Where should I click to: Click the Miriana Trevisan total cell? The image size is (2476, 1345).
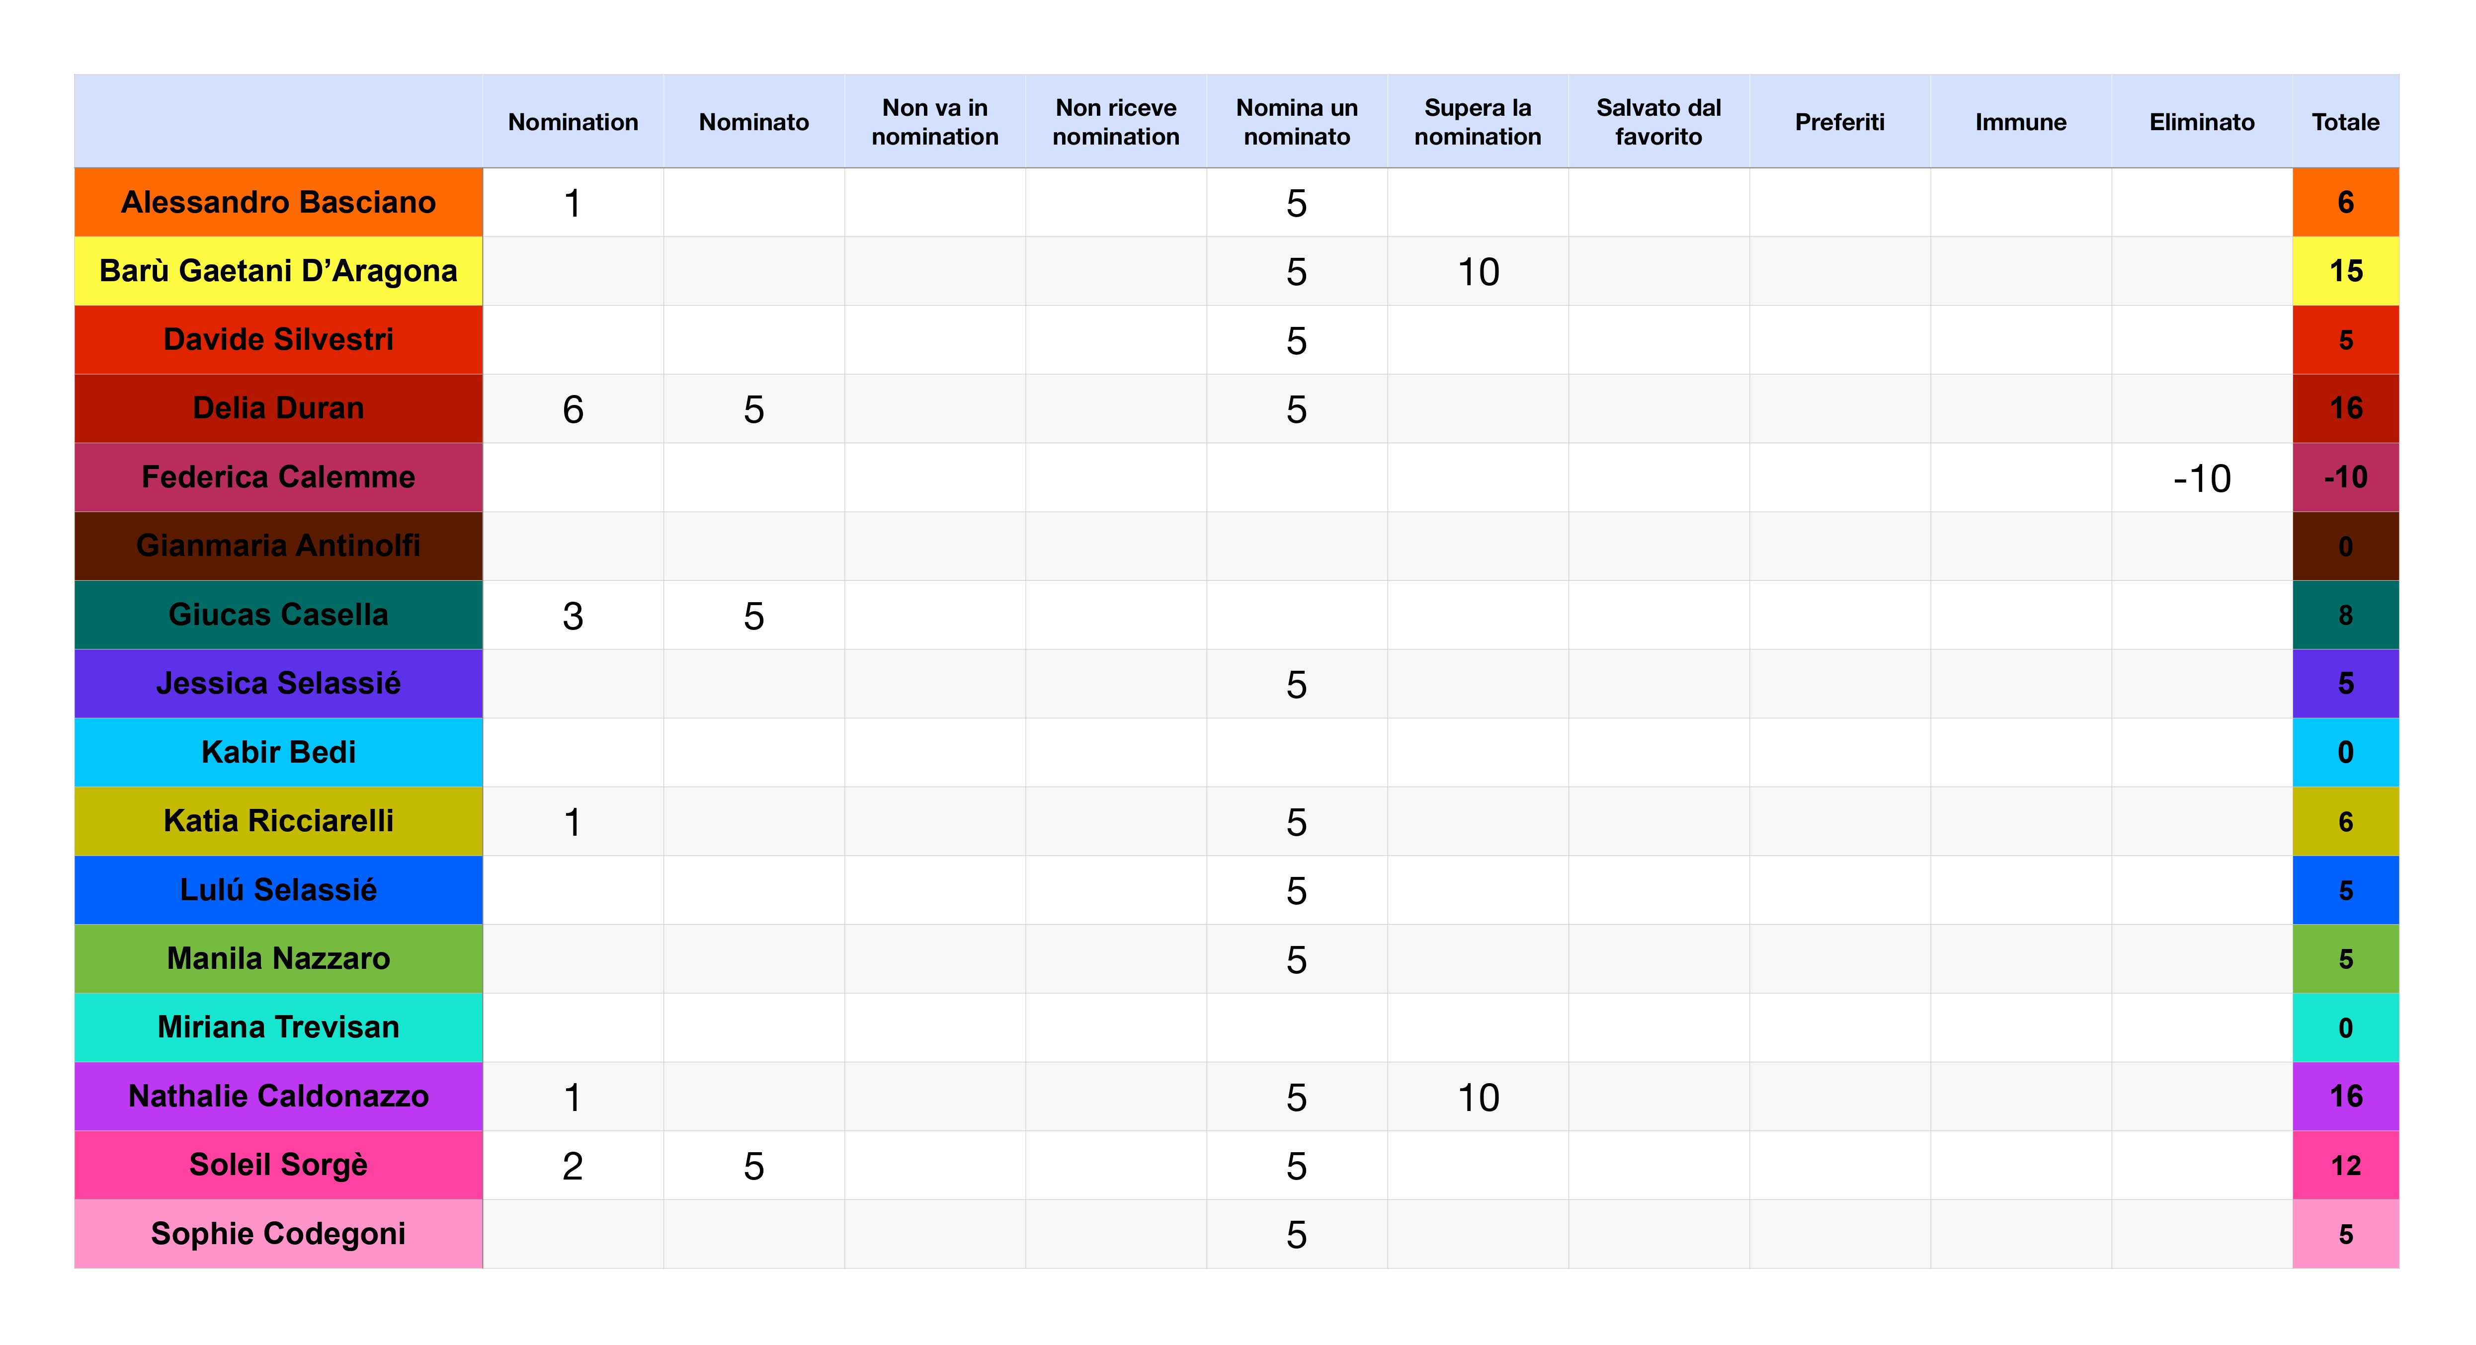click(2345, 1028)
